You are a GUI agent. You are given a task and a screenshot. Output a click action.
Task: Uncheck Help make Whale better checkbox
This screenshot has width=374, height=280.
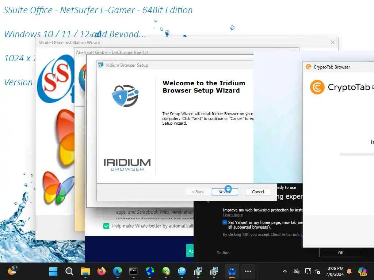tap(106, 226)
